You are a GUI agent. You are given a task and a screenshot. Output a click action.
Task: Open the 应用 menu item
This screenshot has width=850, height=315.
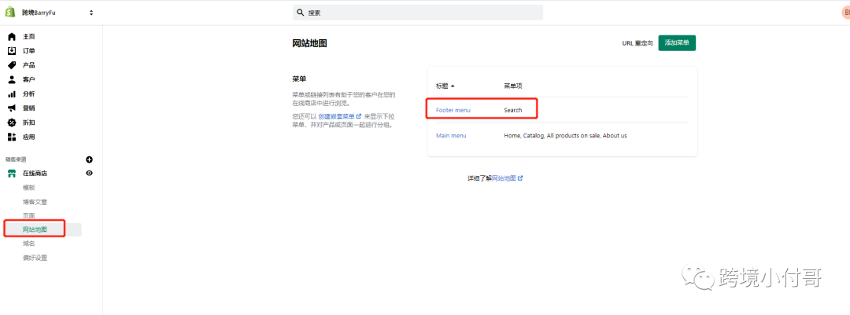(29, 137)
